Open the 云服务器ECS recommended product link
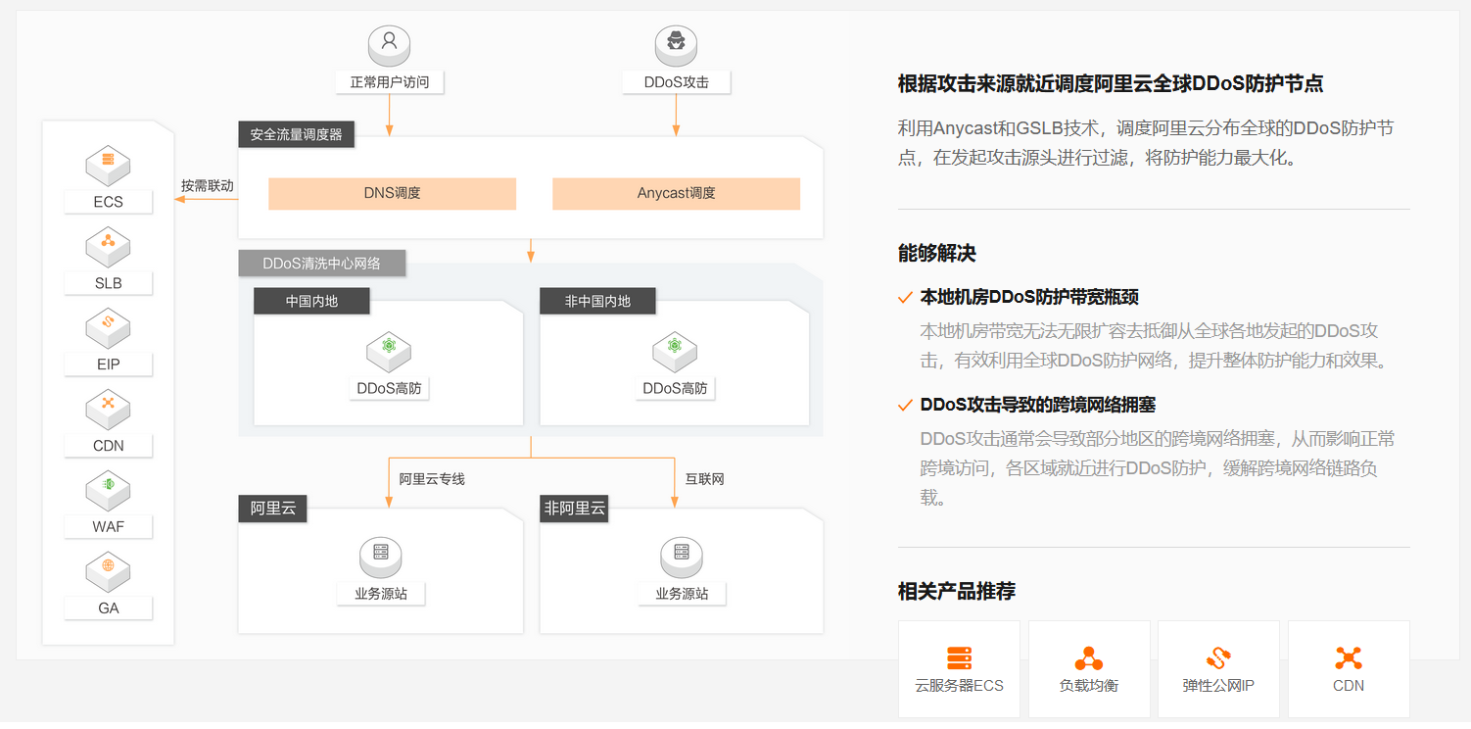The image size is (1471, 729). 959,669
